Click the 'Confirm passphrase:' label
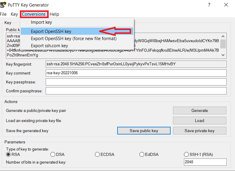Screen dimensions: 235x171 (24, 91)
